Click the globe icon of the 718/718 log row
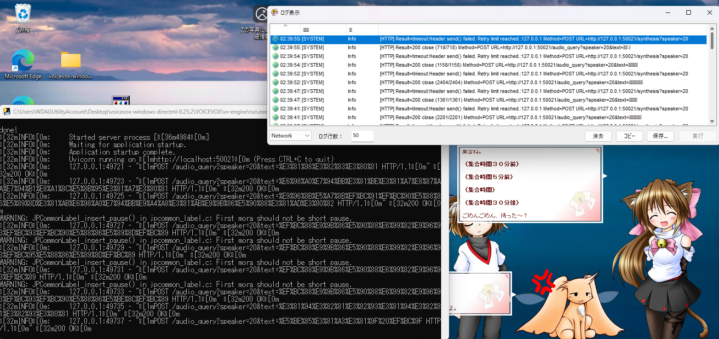This screenshot has height=339, width=719. (276, 48)
